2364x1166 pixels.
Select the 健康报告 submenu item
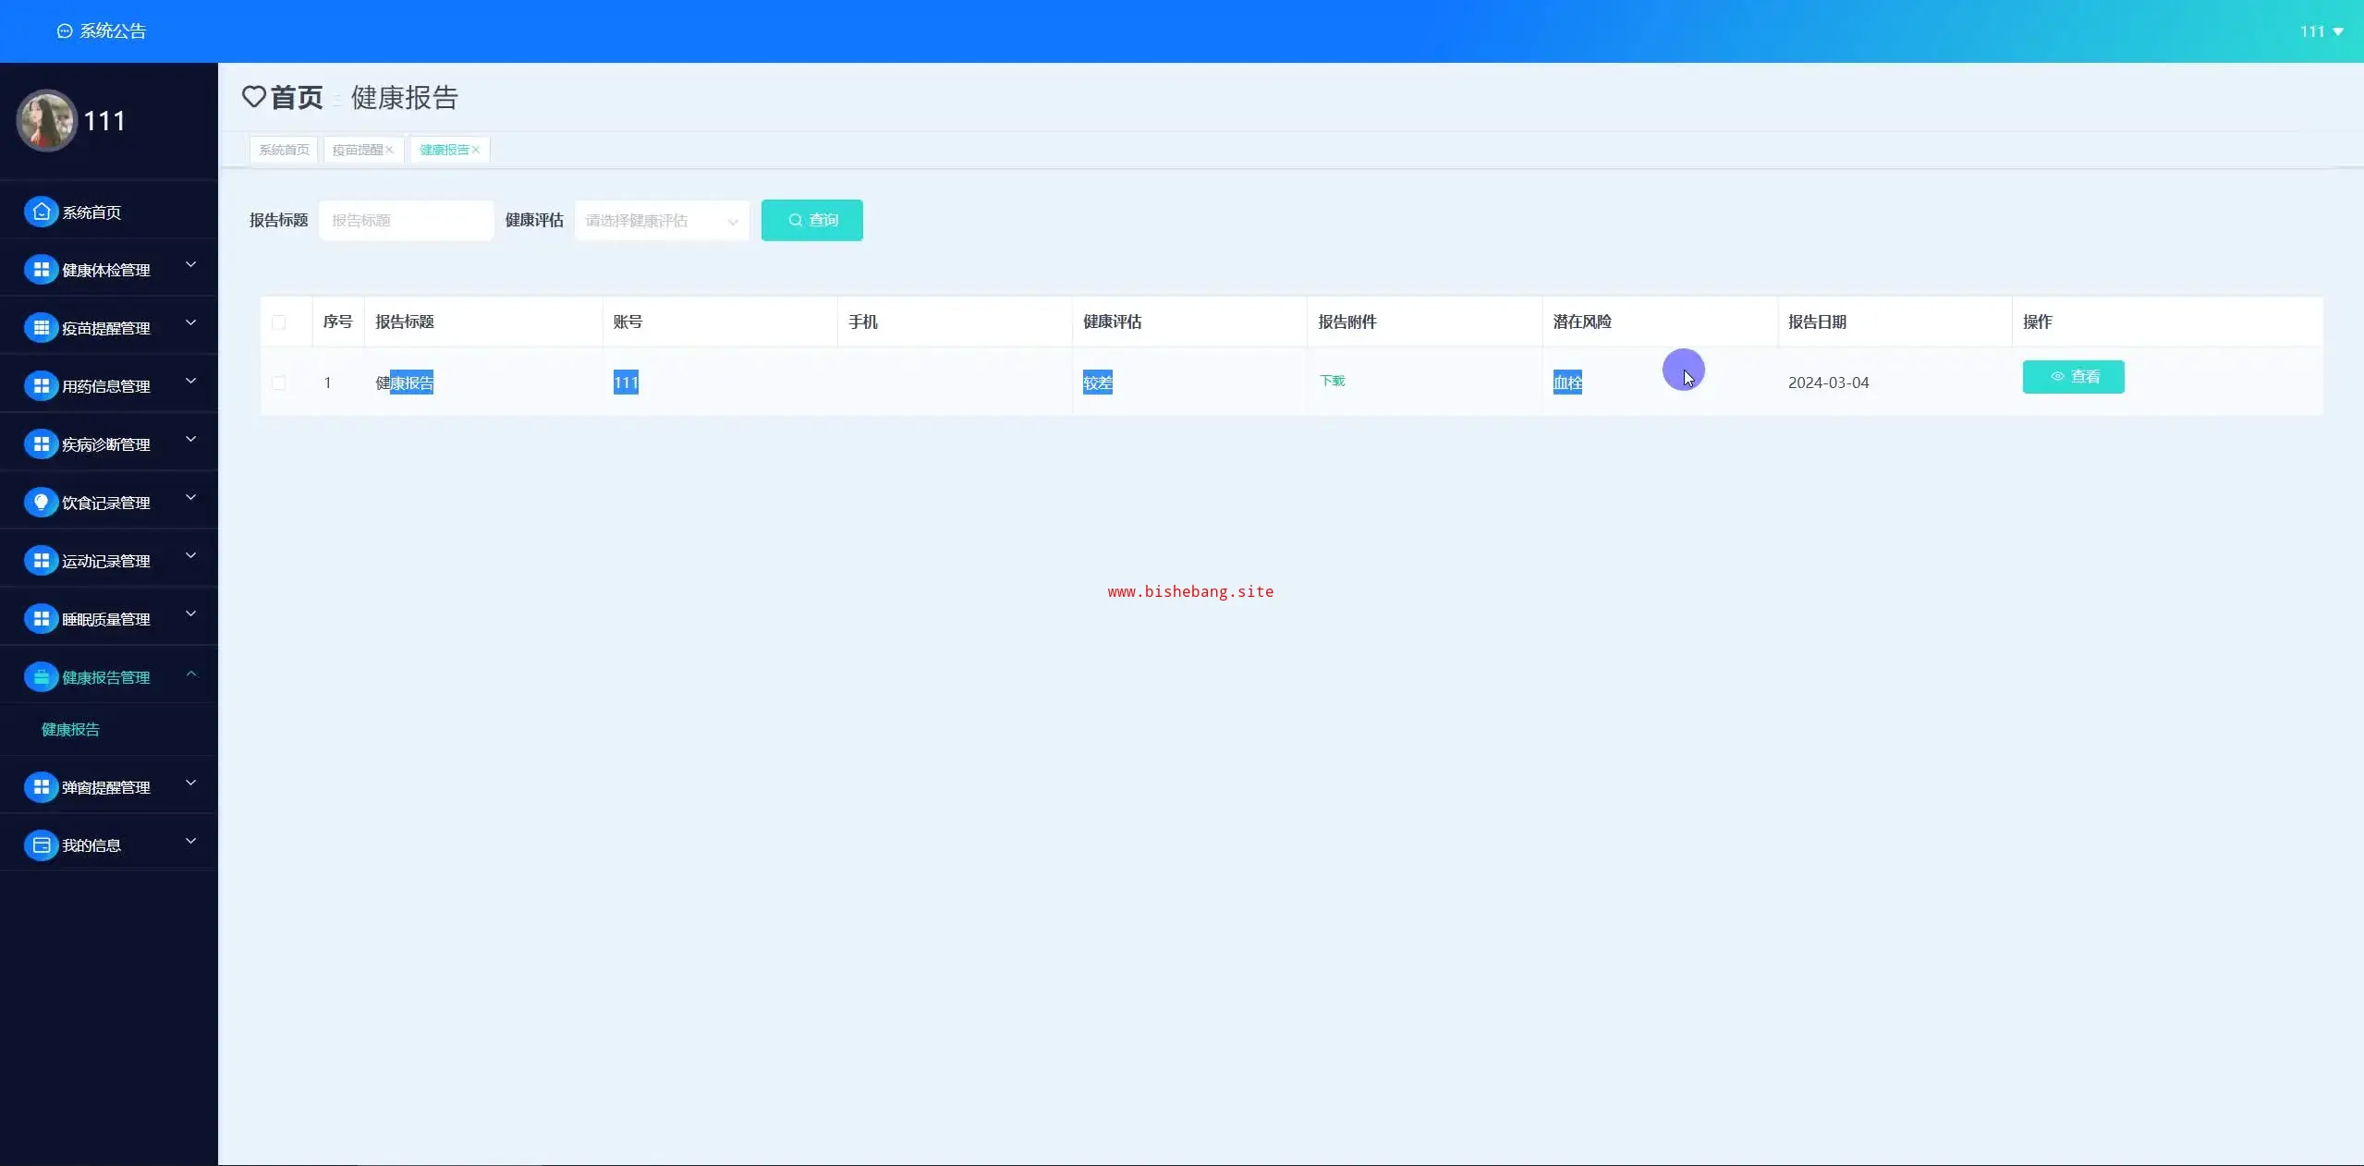click(71, 730)
